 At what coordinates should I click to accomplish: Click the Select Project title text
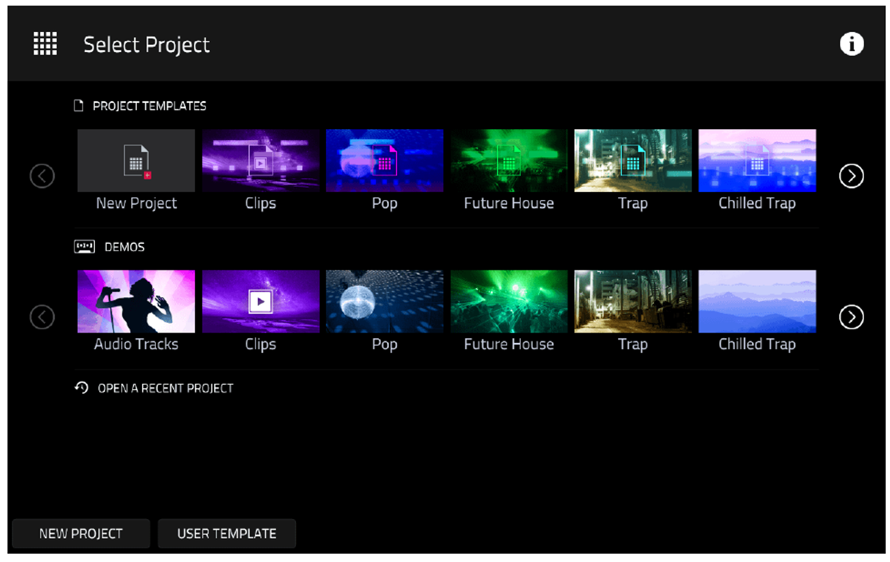tap(146, 45)
